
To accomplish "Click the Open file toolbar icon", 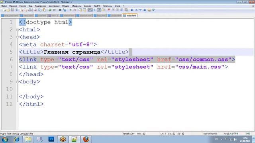I will coord(8,10).
